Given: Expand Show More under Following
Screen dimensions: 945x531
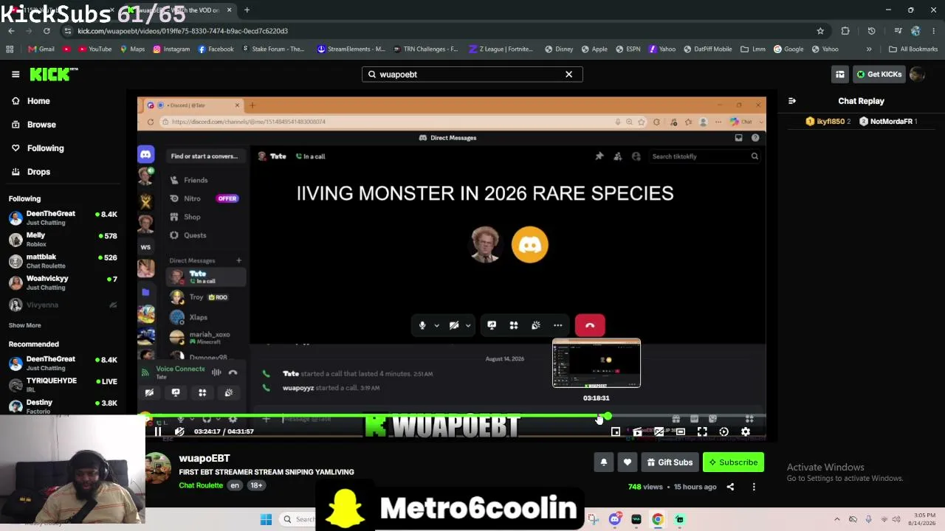Looking at the screenshot, I should pyautogui.click(x=24, y=325).
